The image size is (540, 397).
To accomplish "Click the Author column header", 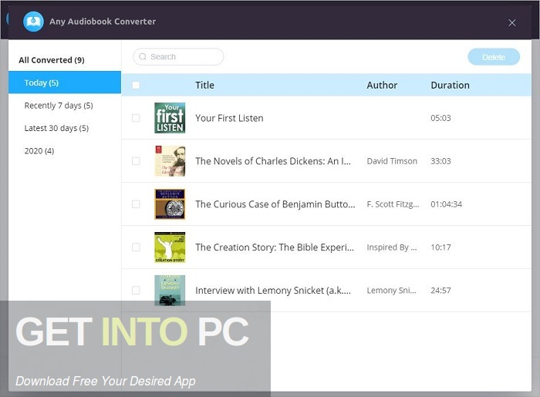I will pos(382,86).
